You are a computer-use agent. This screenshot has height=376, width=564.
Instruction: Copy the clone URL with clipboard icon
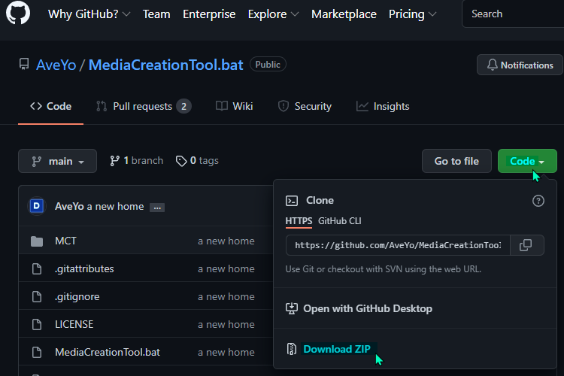[526, 245]
